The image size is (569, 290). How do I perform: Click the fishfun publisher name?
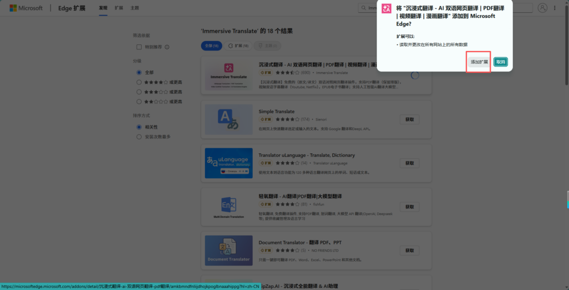coord(318,204)
